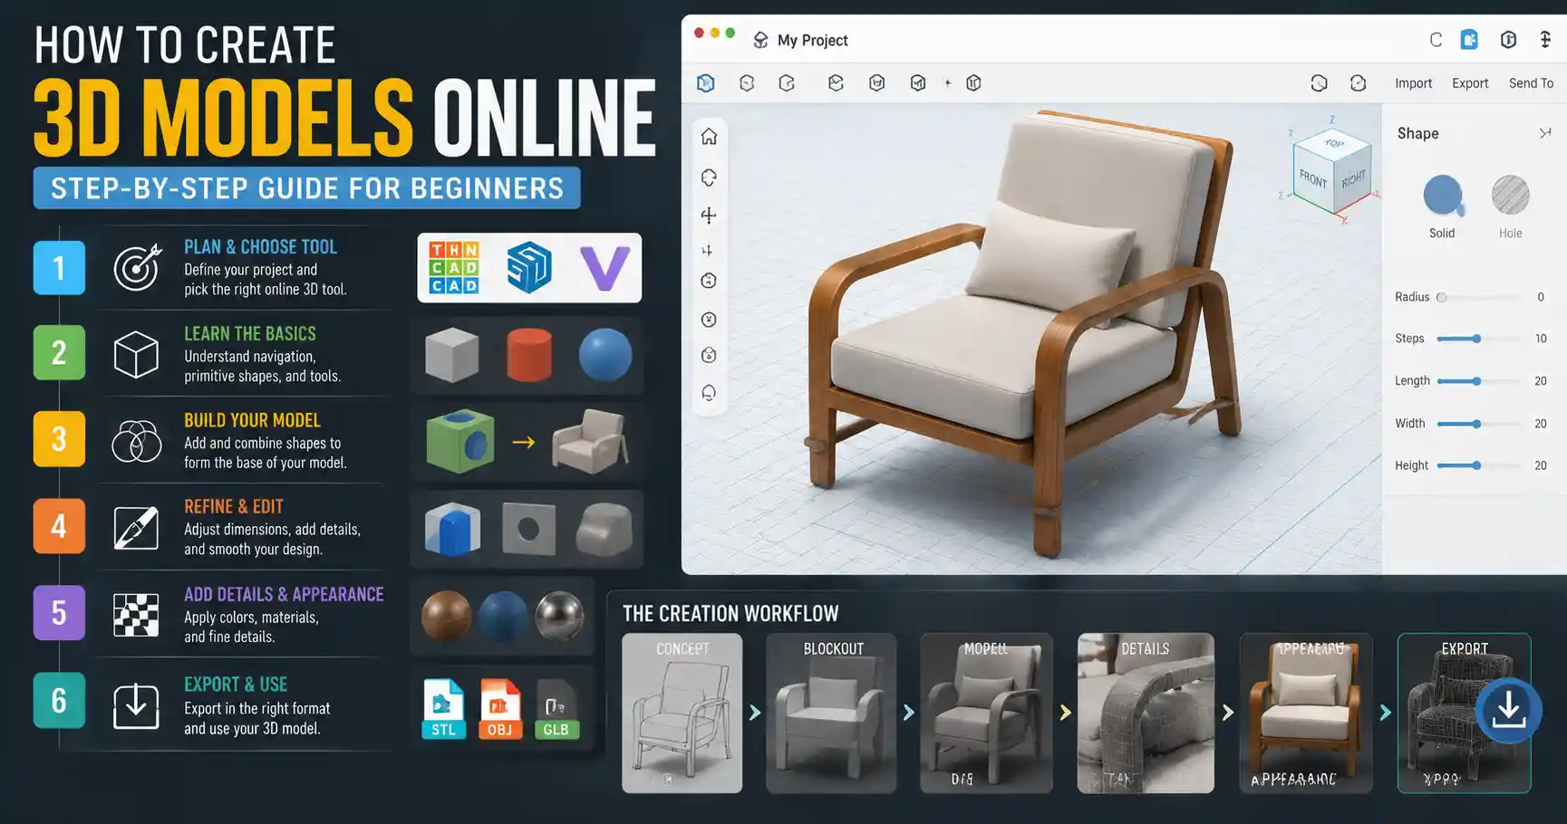
Task: Click the rightmost icon in the title bar
Action: coord(1545,40)
